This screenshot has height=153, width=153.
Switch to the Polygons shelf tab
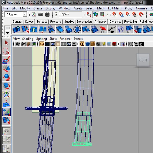pyautogui.click(x=56, y=22)
